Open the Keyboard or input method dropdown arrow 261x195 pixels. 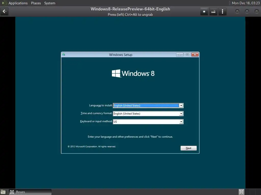point(181,122)
